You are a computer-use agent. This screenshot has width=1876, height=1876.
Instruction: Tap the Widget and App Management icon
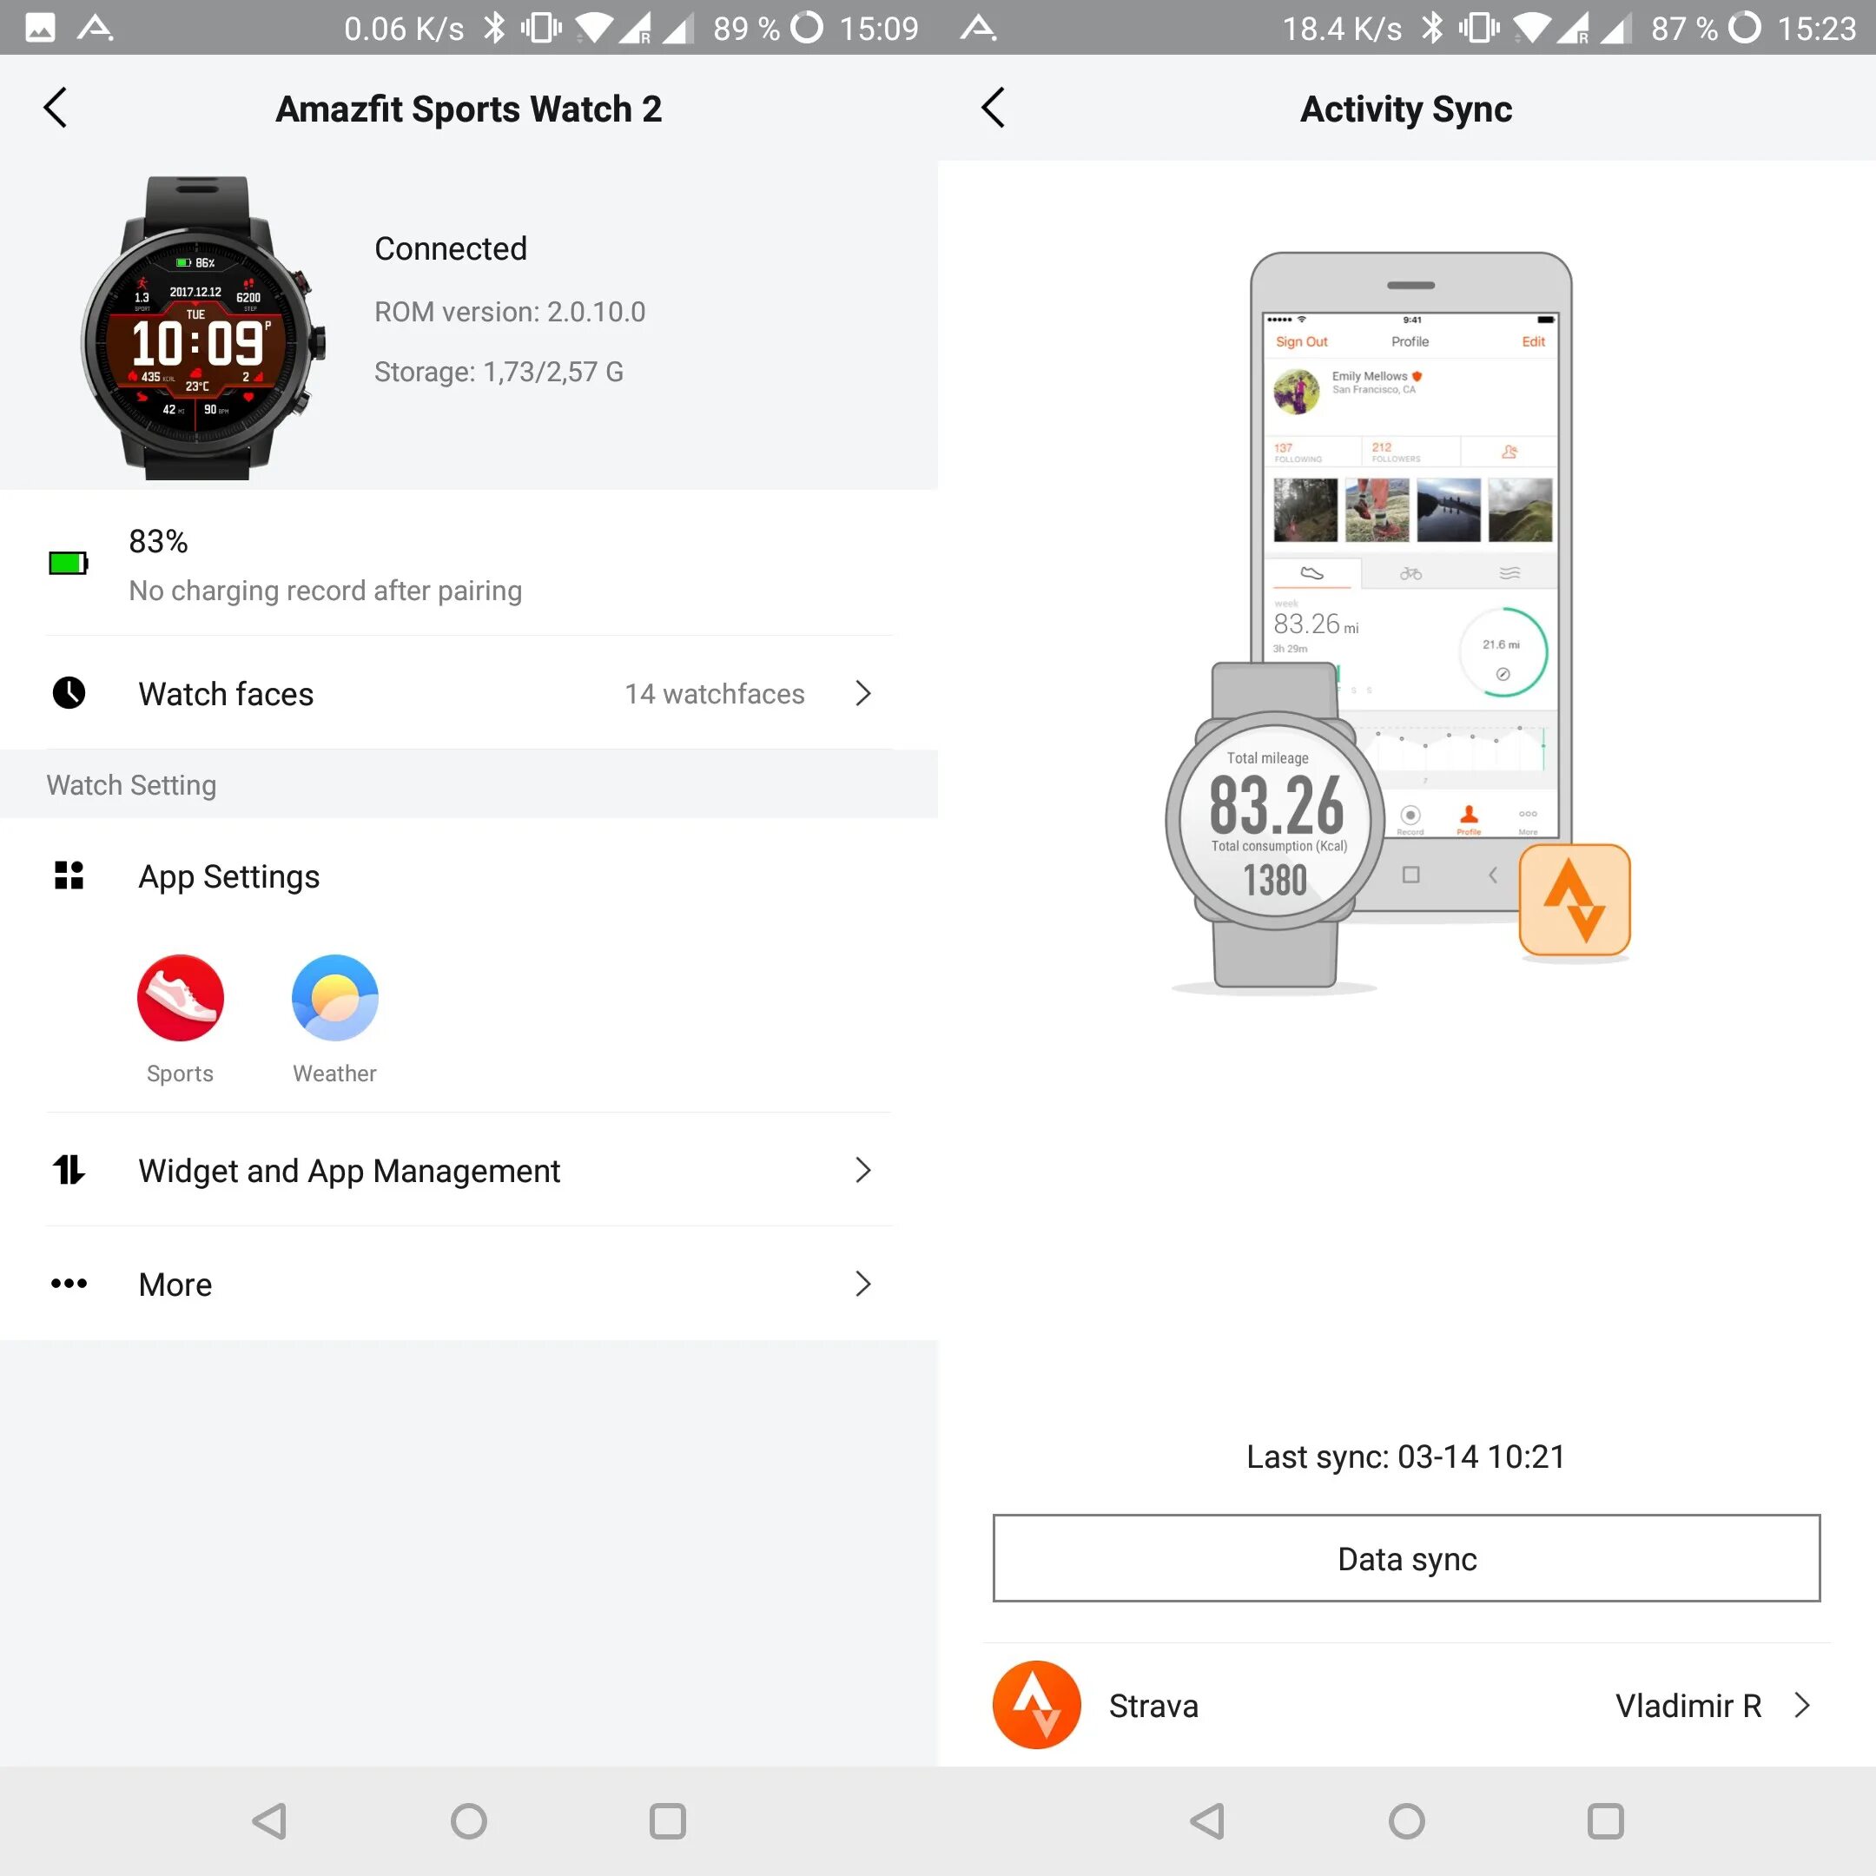click(69, 1170)
